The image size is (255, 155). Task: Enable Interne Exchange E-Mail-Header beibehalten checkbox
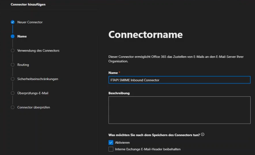coord(111,149)
